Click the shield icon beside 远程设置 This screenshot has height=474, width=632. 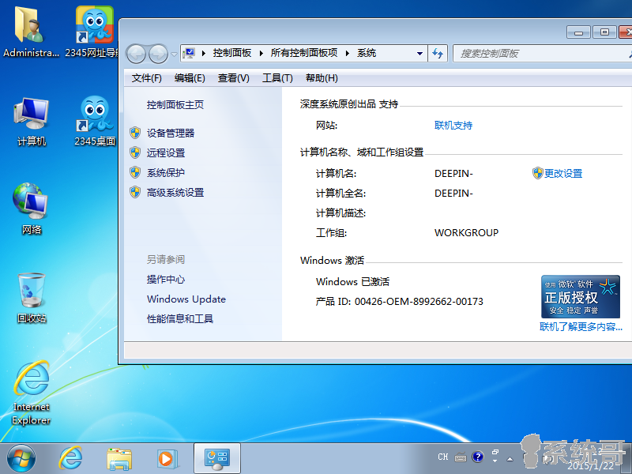[x=135, y=152]
